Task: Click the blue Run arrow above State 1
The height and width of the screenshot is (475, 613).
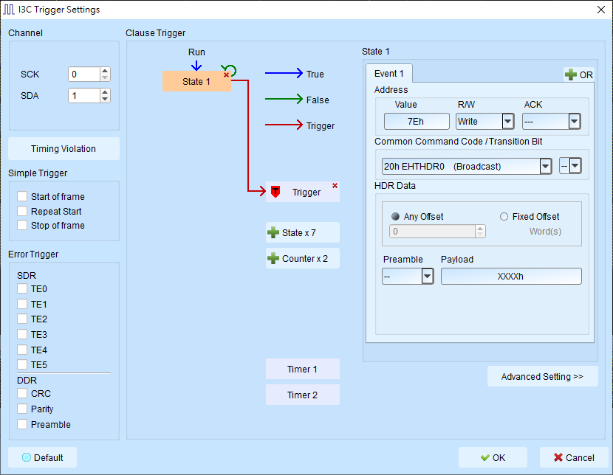Action: click(196, 65)
